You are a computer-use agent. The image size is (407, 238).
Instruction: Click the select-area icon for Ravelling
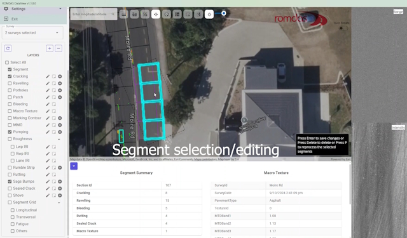click(53, 83)
